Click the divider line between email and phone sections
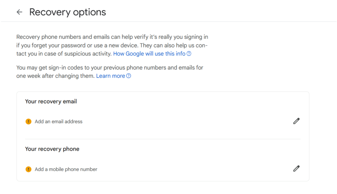 coord(163,139)
